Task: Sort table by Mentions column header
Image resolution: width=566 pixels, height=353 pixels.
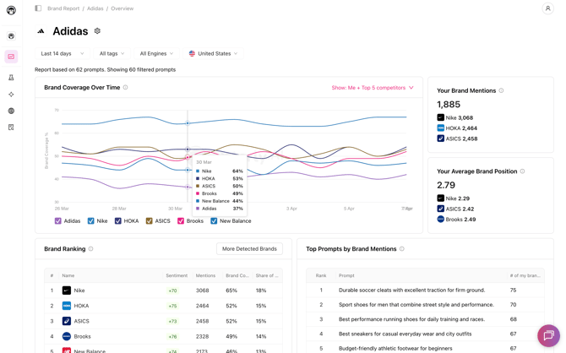Action: (x=205, y=275)
